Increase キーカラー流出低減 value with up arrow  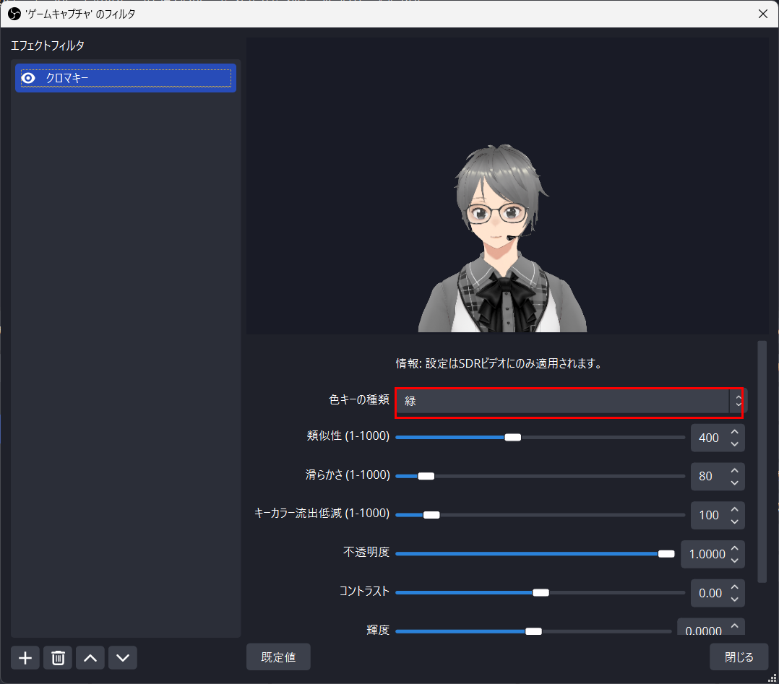[735, 509]
